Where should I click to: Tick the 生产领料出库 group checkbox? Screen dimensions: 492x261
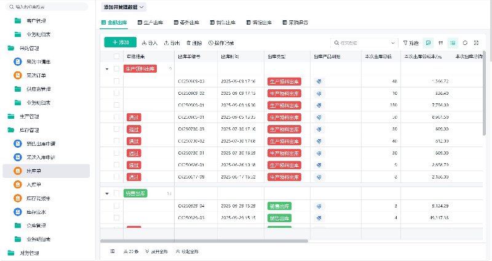[x=116, y=68]
